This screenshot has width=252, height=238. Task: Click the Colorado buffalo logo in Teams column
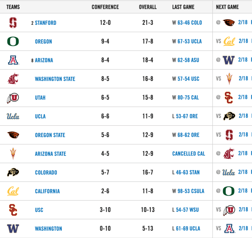pos(13,172)
